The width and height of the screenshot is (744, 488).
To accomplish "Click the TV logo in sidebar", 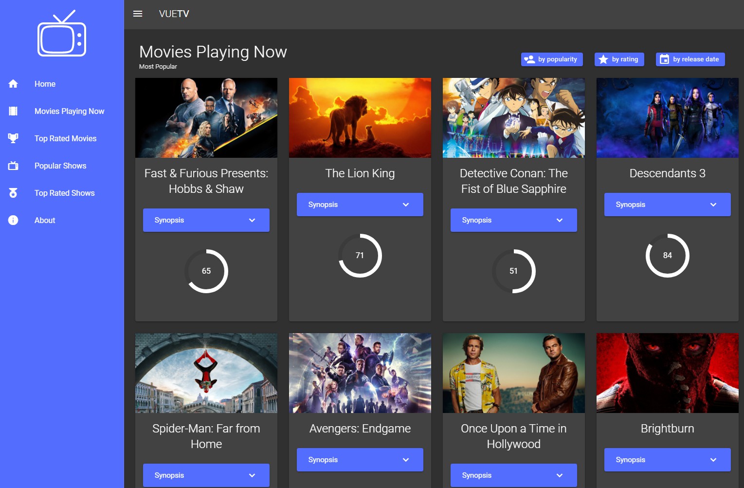I will click(x=62, y=34).
